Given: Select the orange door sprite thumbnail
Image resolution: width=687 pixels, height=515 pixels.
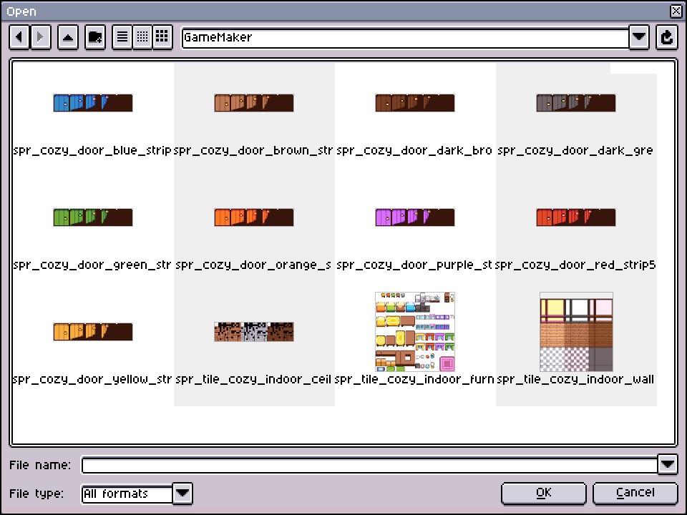Looking at the screenshot, I should tap(253, 217).
